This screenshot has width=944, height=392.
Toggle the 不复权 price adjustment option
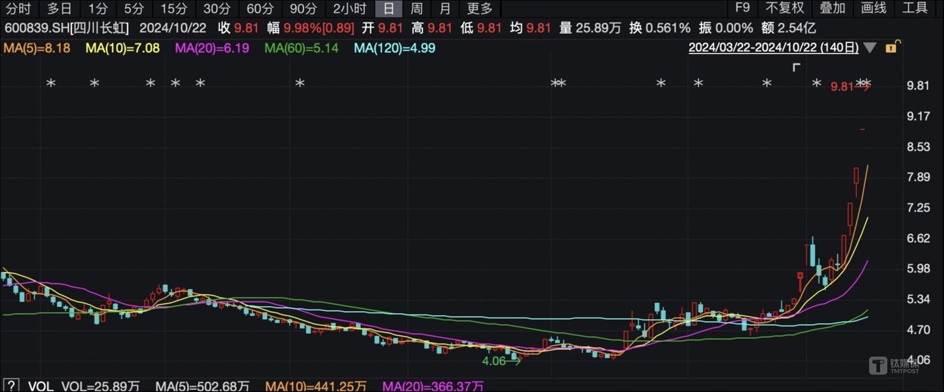click(x=785, y=9)
